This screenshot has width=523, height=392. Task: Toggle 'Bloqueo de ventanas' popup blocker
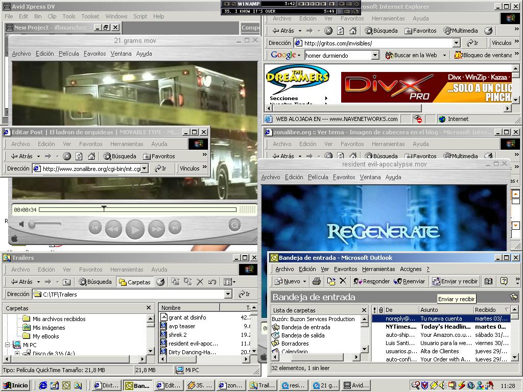(x=483, y=55)
